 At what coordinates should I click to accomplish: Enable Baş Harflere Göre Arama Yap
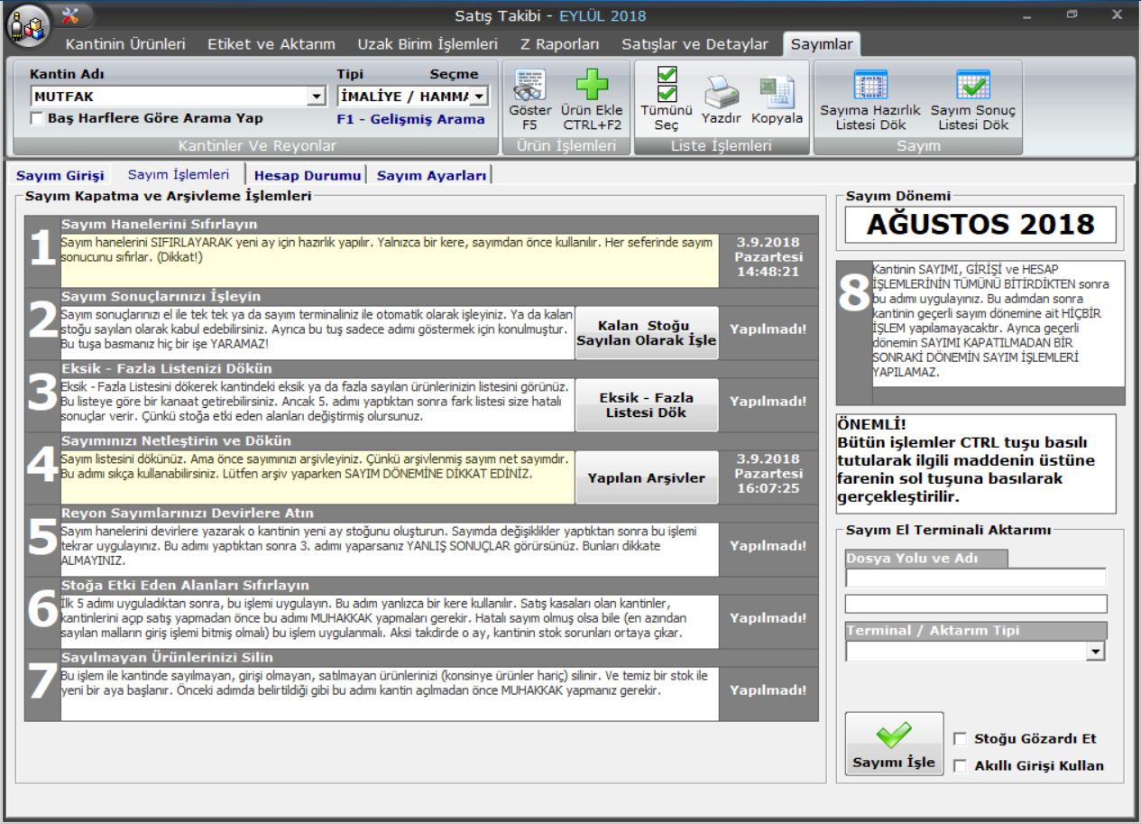37,118
